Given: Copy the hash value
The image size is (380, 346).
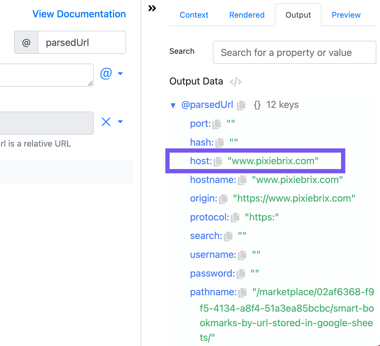Looking at the screenshot, I should click(x=220, y=143).
